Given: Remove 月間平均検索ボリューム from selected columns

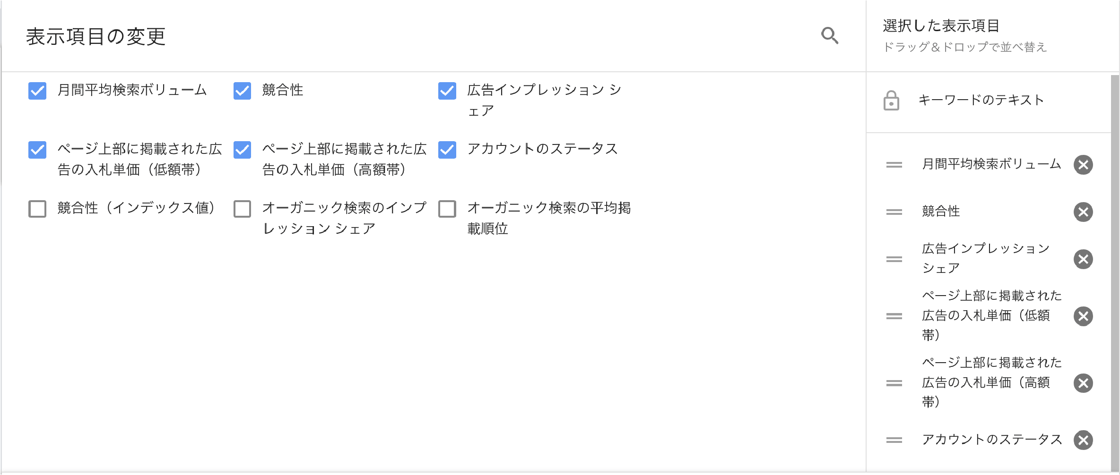Looking at the screenshot, I should (x=1084, y=165).
